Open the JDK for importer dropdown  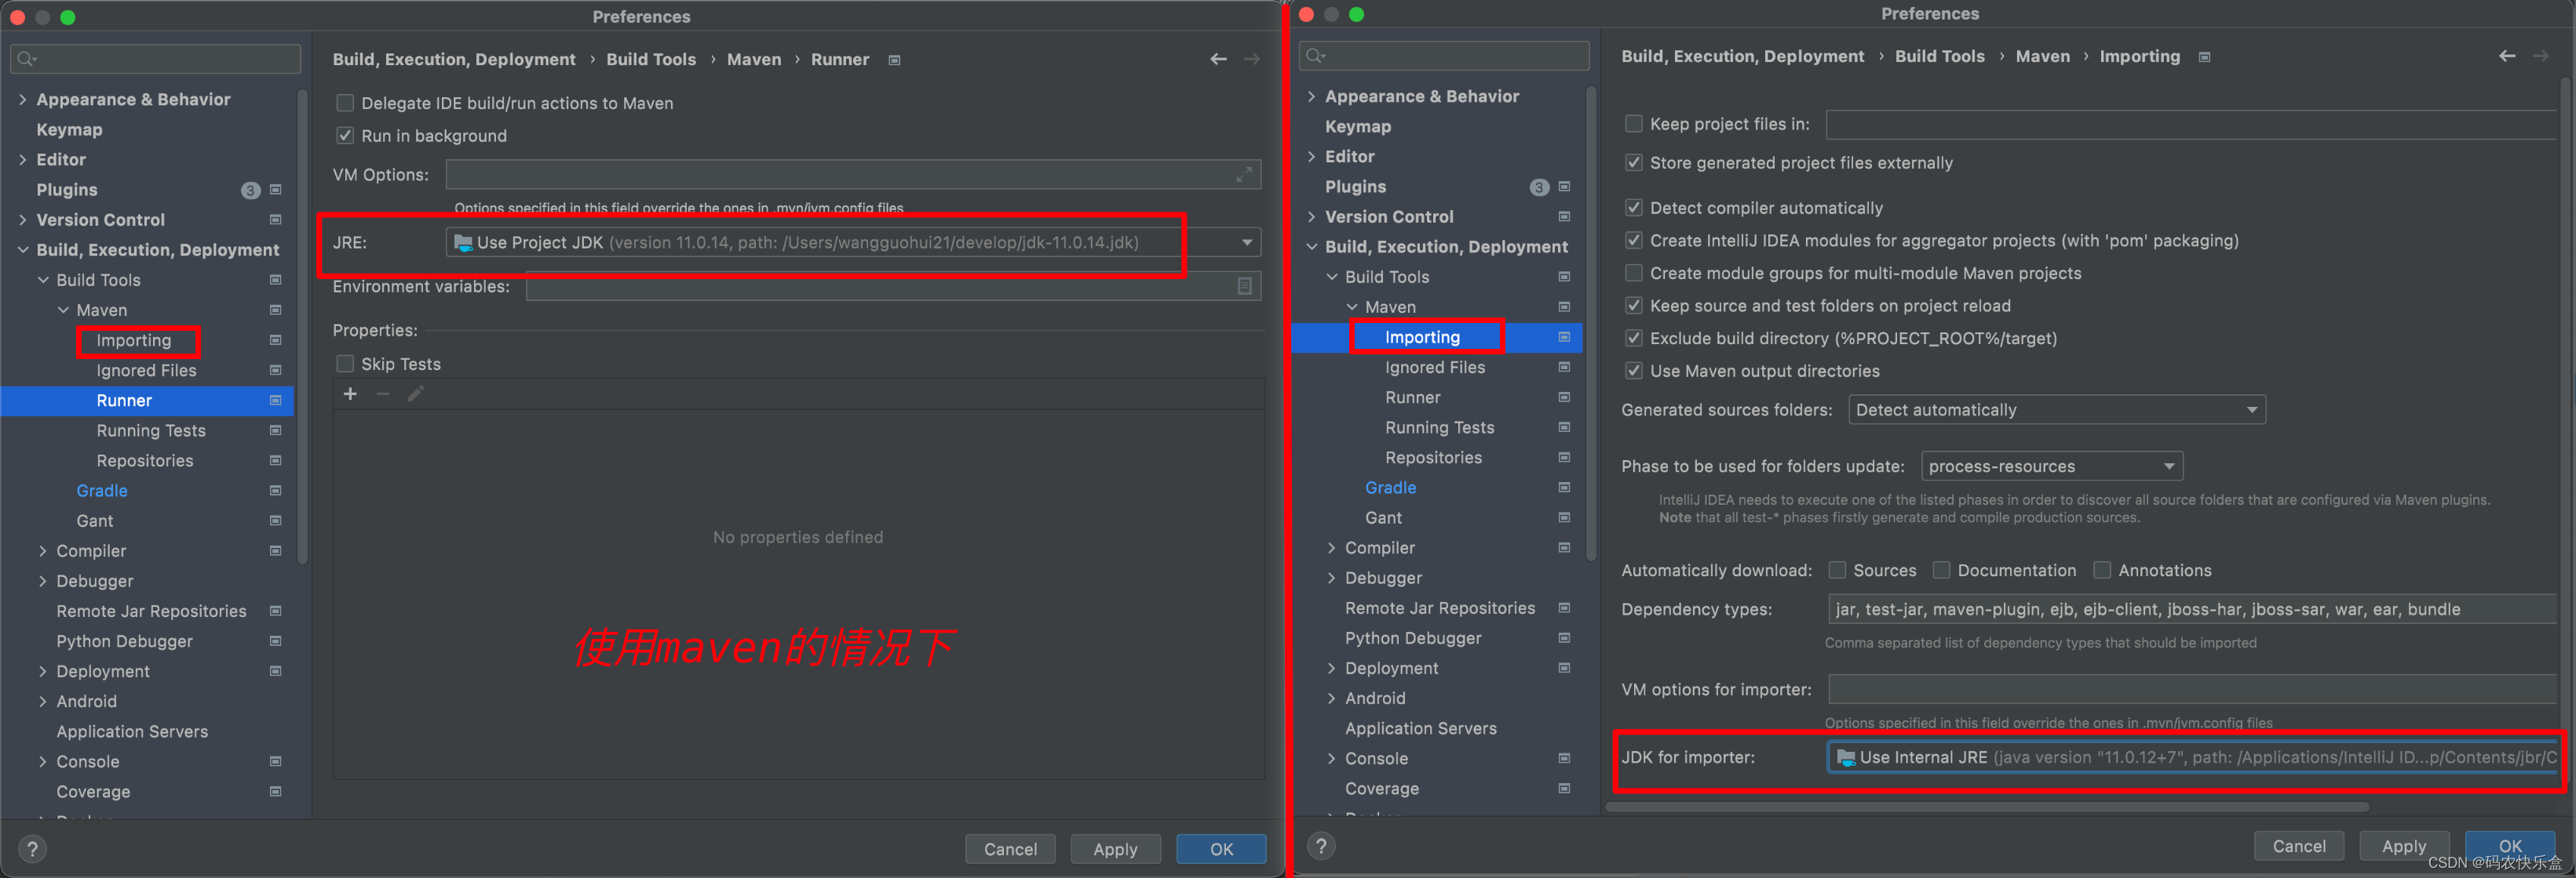click(x=2194, y=757)
